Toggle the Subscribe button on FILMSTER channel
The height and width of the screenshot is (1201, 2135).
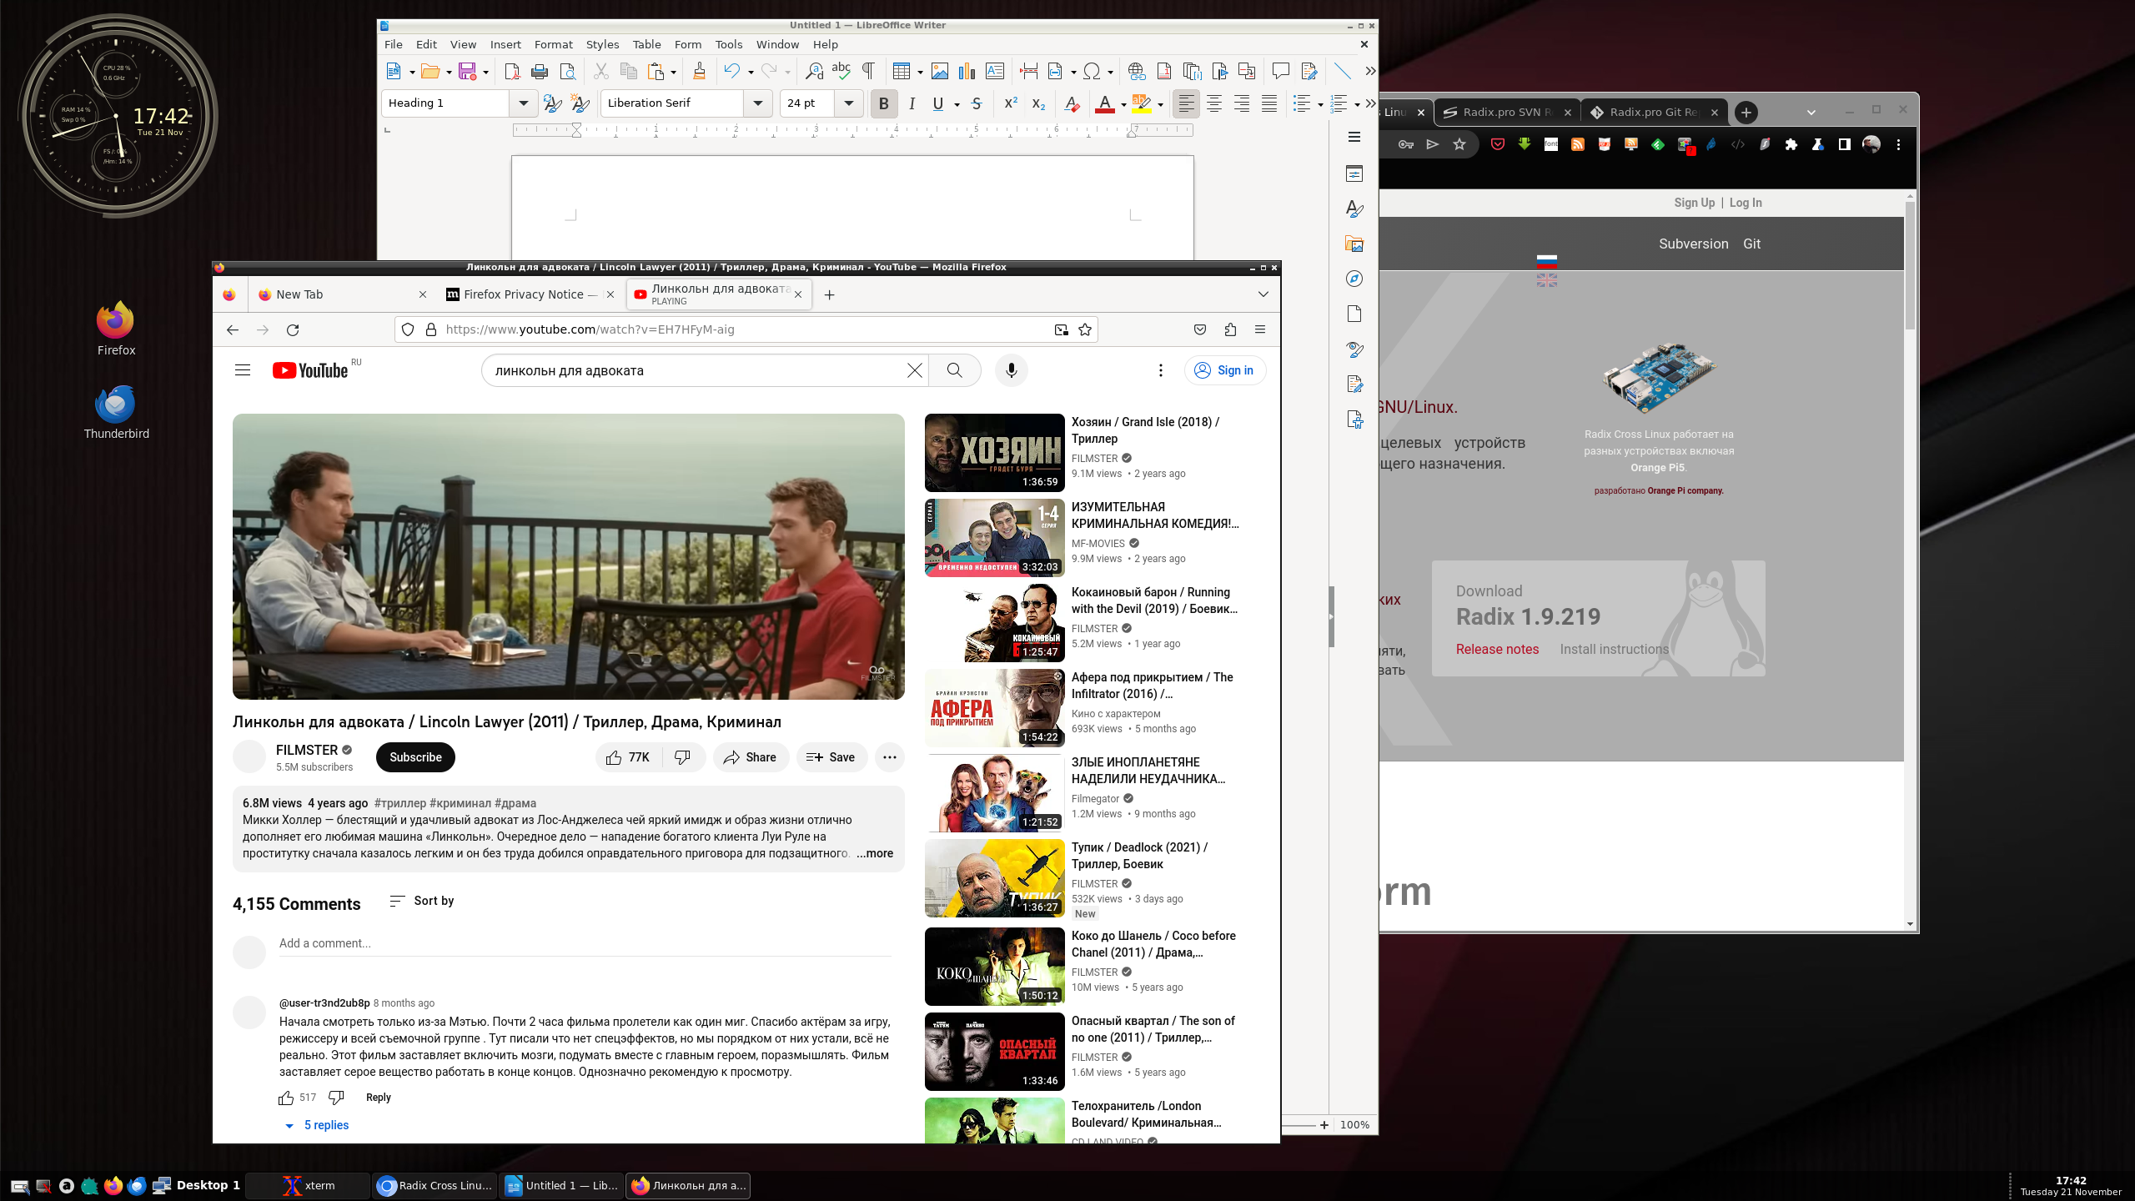(415, 756)
